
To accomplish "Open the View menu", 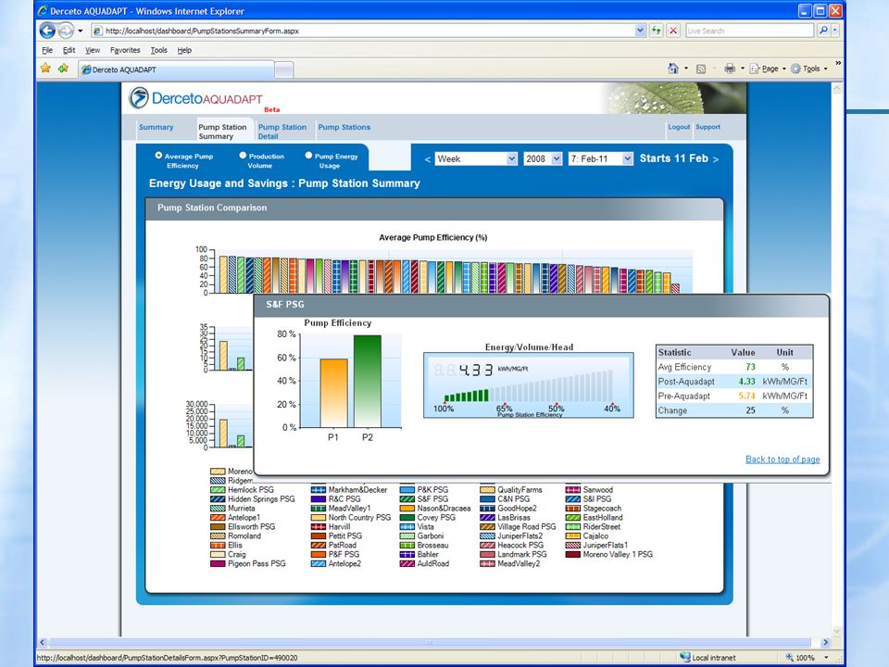I will (x=93, y=50).
